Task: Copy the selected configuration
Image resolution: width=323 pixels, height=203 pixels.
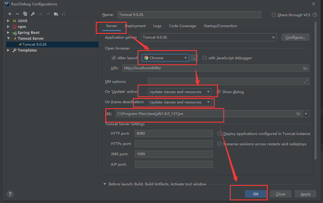Action: (x=25, y=14)
